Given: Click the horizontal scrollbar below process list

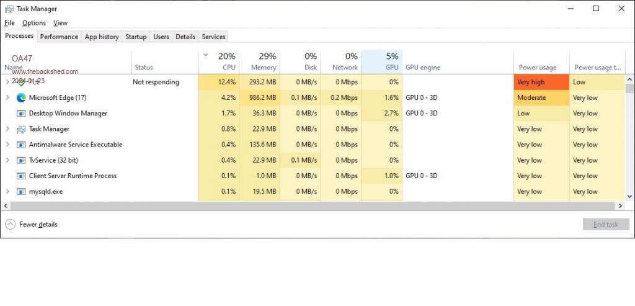Looking at the screenshot, I should tap(310, 205).
